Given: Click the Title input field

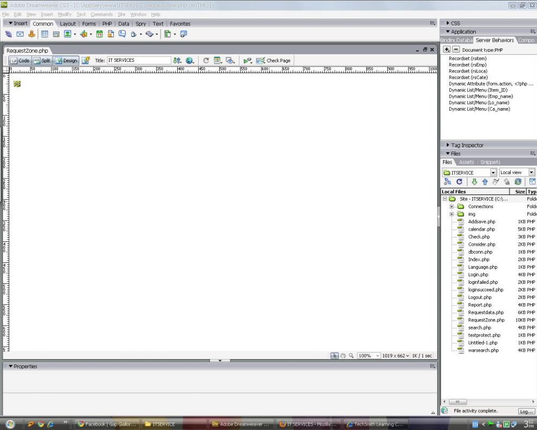Looking at the screenshot, I should 139,60.
